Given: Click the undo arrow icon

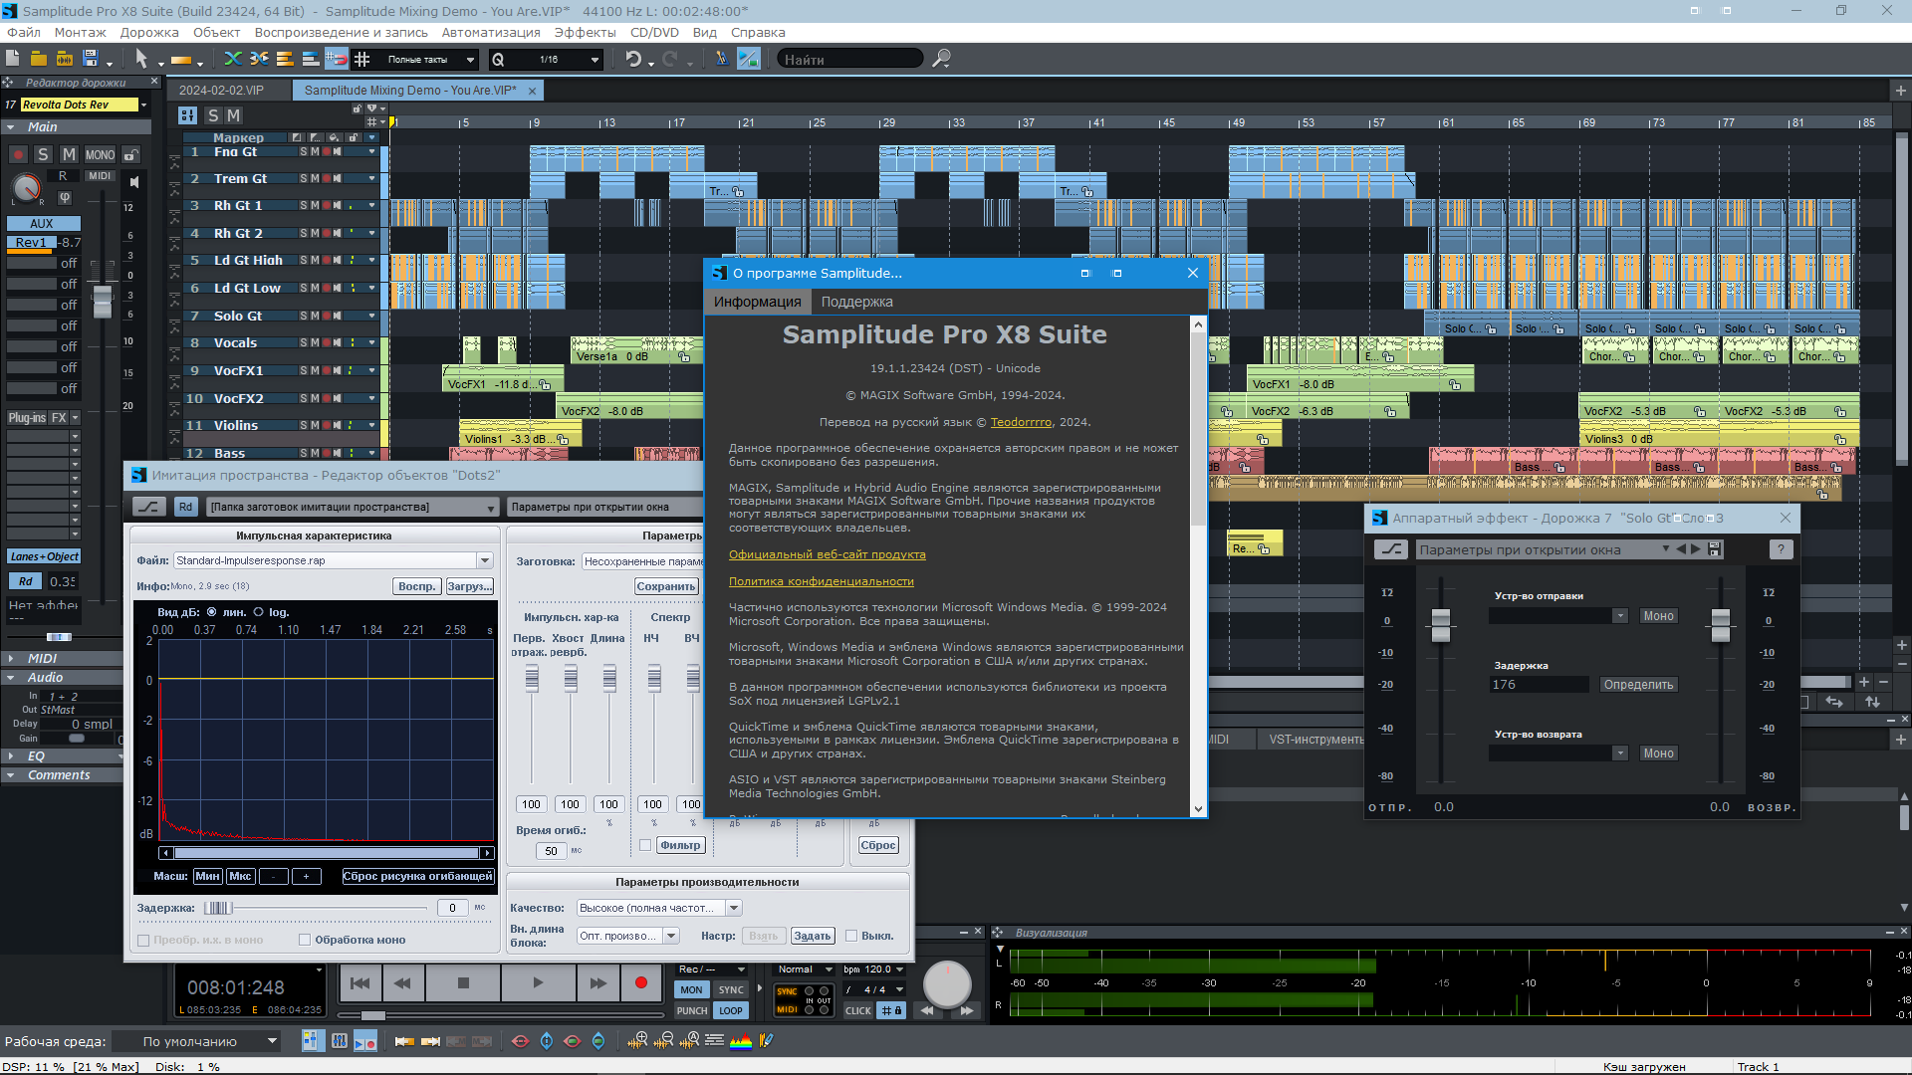Looking at the screenshot, I should (632, 60).
